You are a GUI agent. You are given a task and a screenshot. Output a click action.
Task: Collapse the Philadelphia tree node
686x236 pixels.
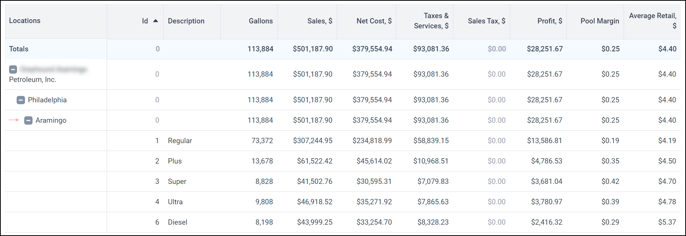click(x=21, y=100)
